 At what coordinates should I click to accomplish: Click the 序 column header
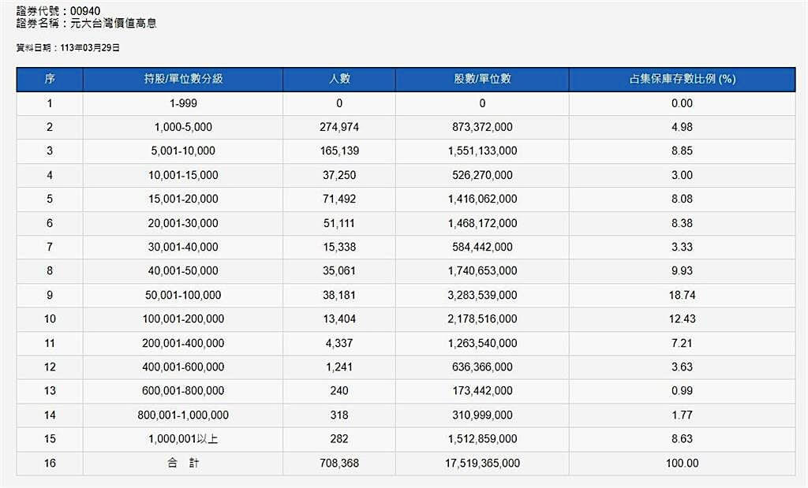click(50, 80)
